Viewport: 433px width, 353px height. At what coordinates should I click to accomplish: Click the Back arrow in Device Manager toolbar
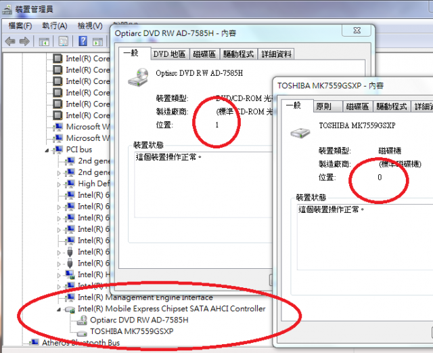tap(10, 41)
